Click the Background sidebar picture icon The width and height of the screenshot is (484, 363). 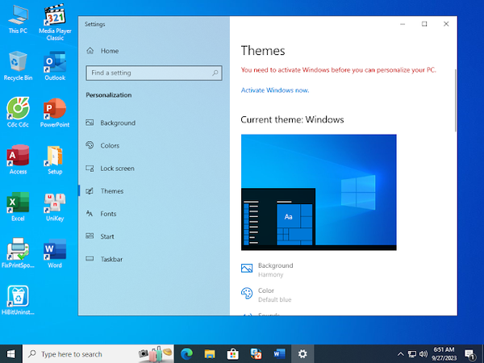(x=90, y=123)
